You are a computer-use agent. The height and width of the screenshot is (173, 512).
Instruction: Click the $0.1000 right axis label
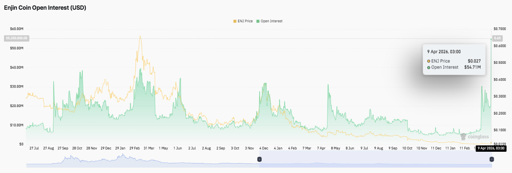[500, 130]
